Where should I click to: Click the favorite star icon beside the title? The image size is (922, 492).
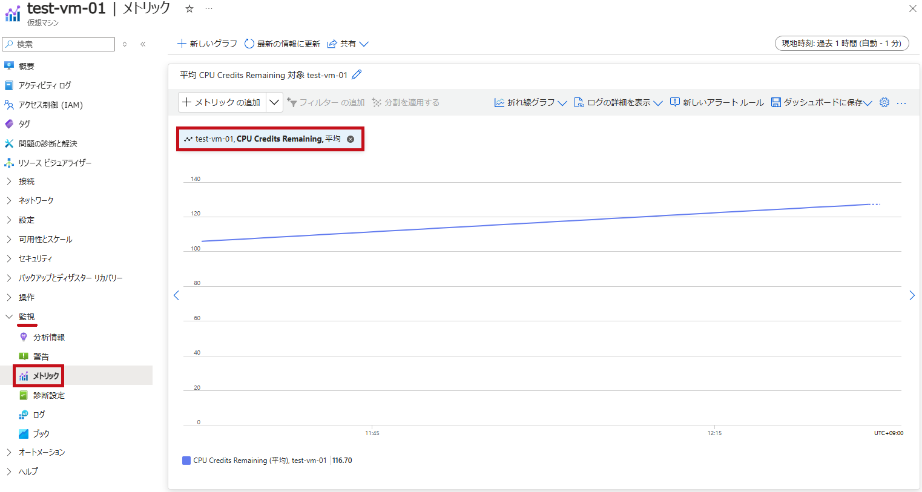[x=189, y=8]
